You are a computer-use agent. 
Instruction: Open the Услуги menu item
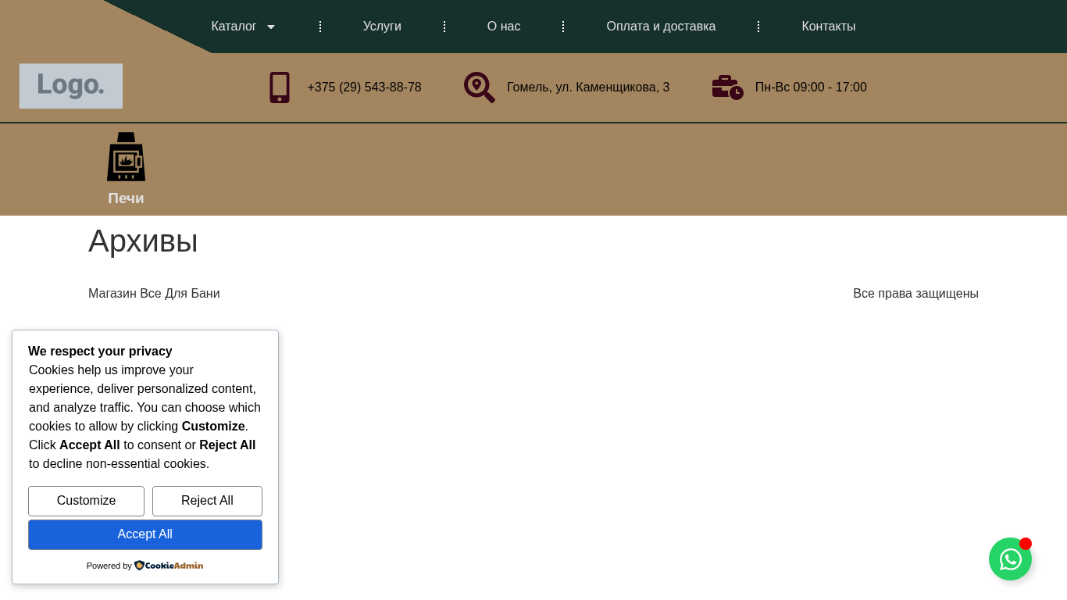tap(382, 27)
